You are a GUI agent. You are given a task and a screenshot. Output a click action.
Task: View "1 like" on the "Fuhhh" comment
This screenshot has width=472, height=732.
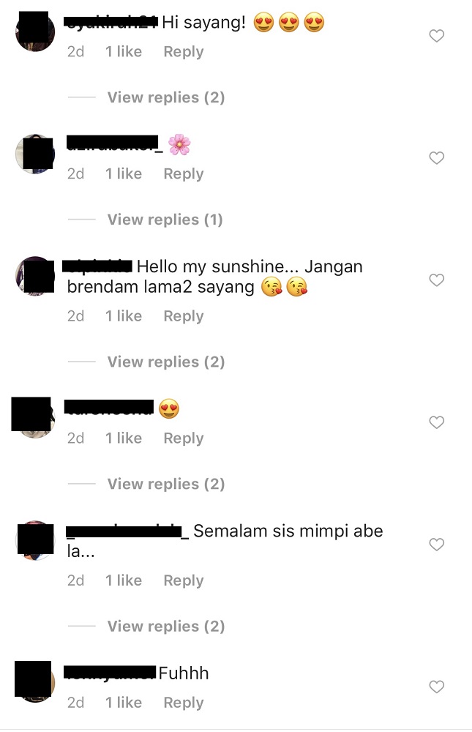(x=124, y=703)
